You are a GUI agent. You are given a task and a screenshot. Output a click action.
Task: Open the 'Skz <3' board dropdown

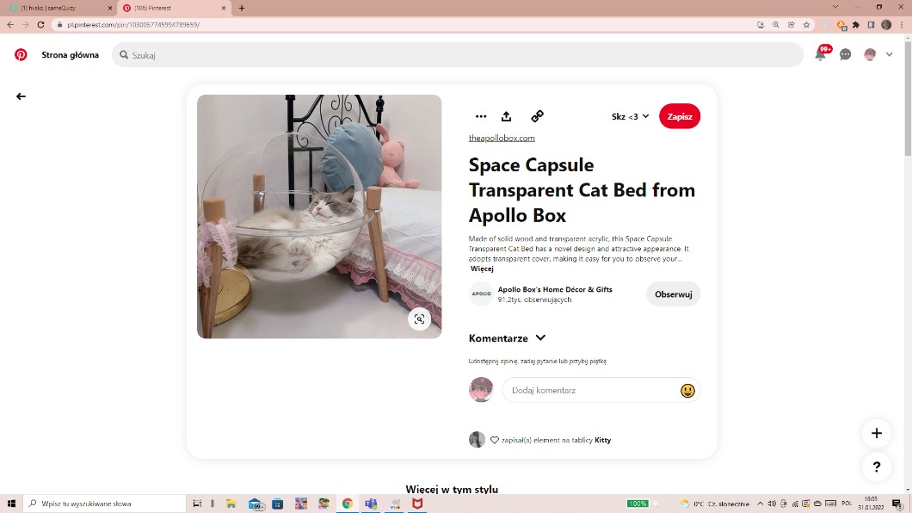coord(630,116)
